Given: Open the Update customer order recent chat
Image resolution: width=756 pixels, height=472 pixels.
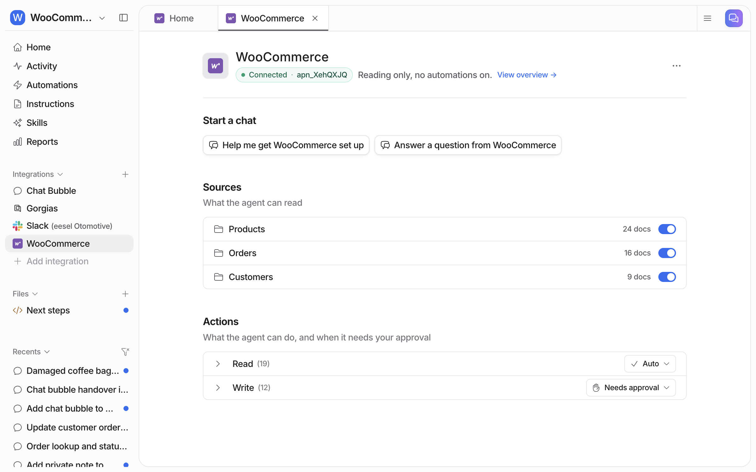Looking at the screenshot, I should point(69,427).
